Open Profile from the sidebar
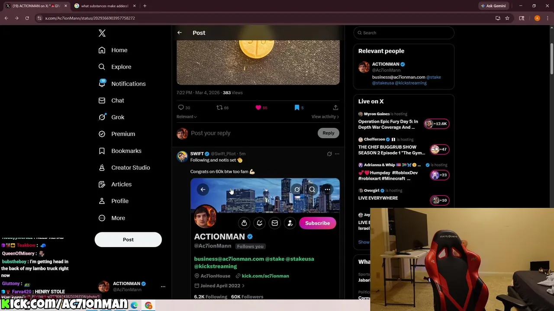554x311 pixels. click(x=113, y=201)
